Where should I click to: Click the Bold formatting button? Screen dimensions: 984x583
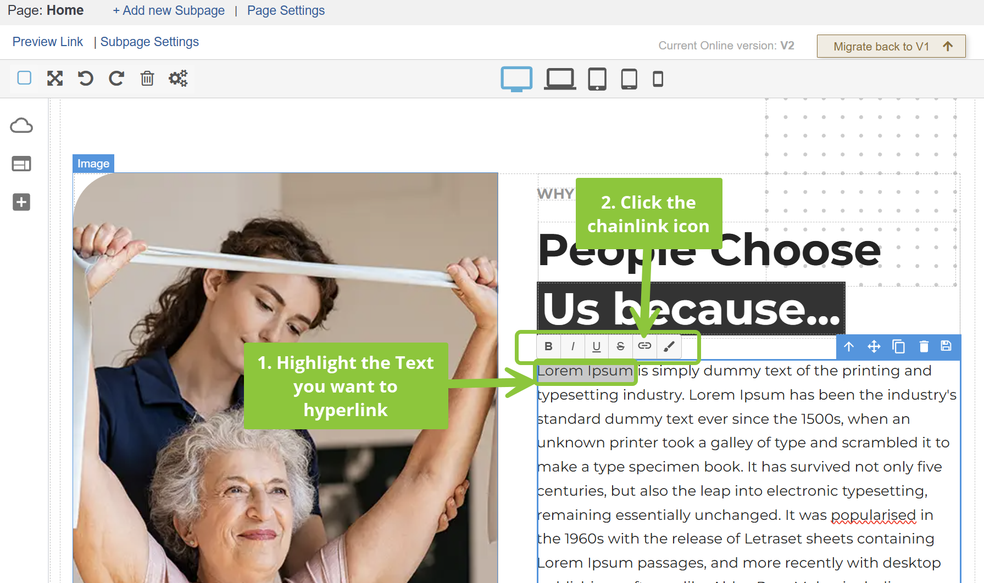click(x=548, y=346)
